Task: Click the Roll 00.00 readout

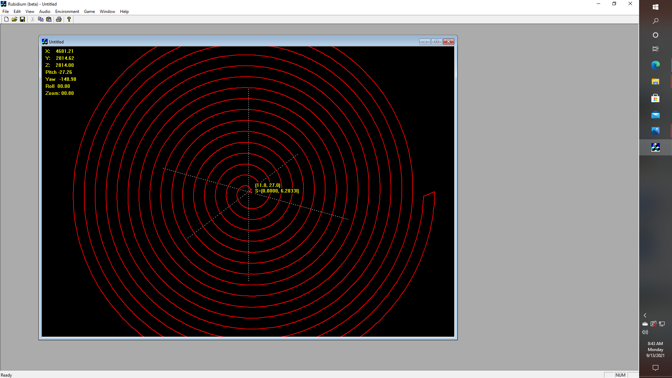Action: (58, 86)
